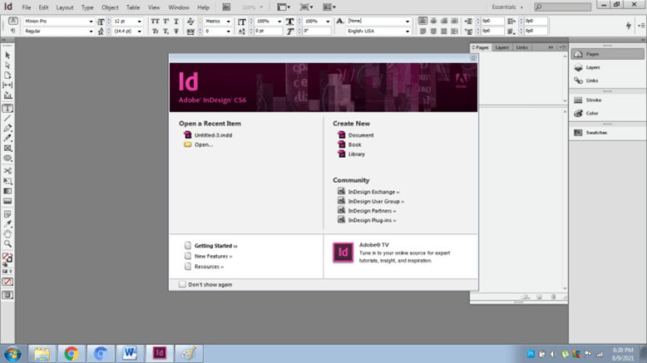Image resolution: width=647 pixels, height=363 pixels.
Task: Open the Object menu
Action: click(x=110, y=7)
